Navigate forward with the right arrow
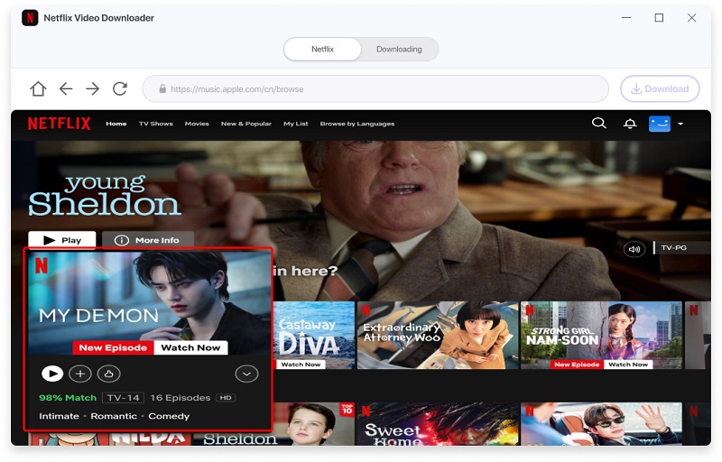Screen dimensions: 722x462 93,88
